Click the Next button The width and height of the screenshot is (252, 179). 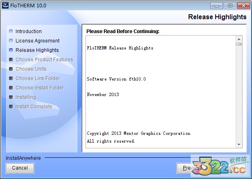[x=230, y=168]
